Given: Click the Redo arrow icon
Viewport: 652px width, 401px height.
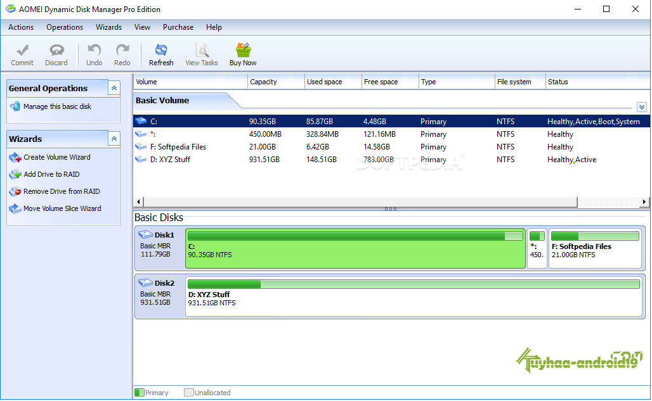Looking at the screenshot, I should point(122,50).
